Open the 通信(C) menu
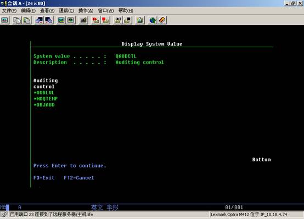This screenshot has height=219, width=304. click(66, 10)
